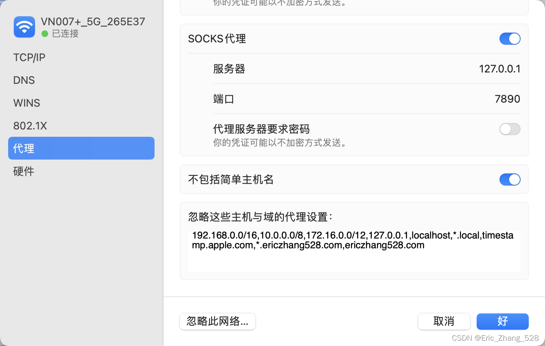Click the green connected status dot

pyautogui.click(x=45, y=33)
